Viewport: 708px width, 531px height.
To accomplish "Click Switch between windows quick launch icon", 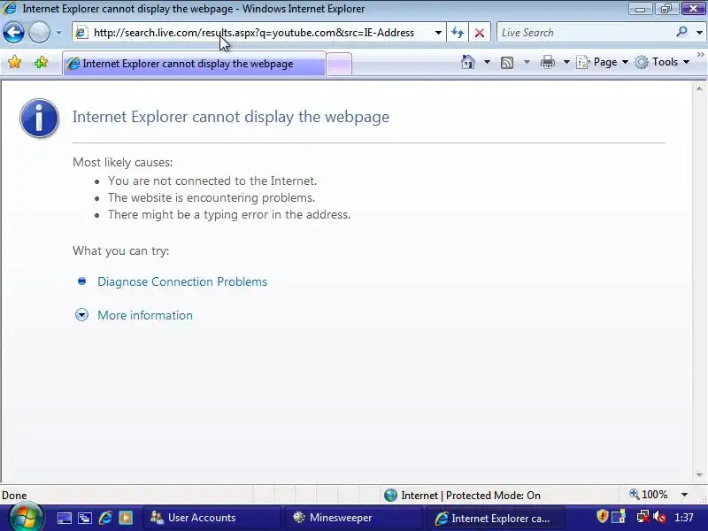I will [85, 518].
